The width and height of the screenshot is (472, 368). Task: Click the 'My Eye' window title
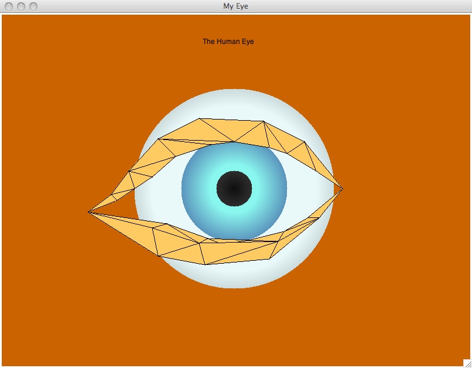235,6
